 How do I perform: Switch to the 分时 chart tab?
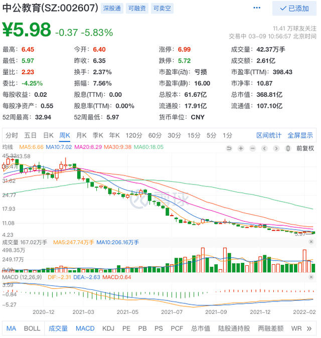(12, 135)
